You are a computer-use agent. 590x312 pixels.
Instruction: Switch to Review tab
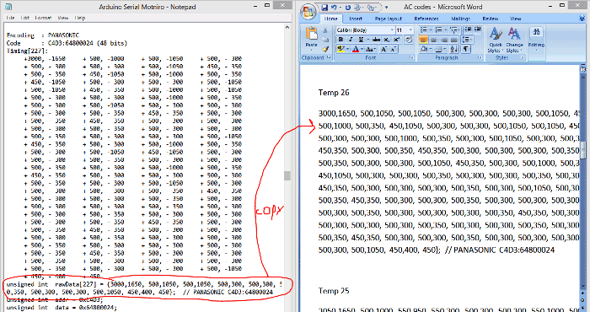coord(491,19)
